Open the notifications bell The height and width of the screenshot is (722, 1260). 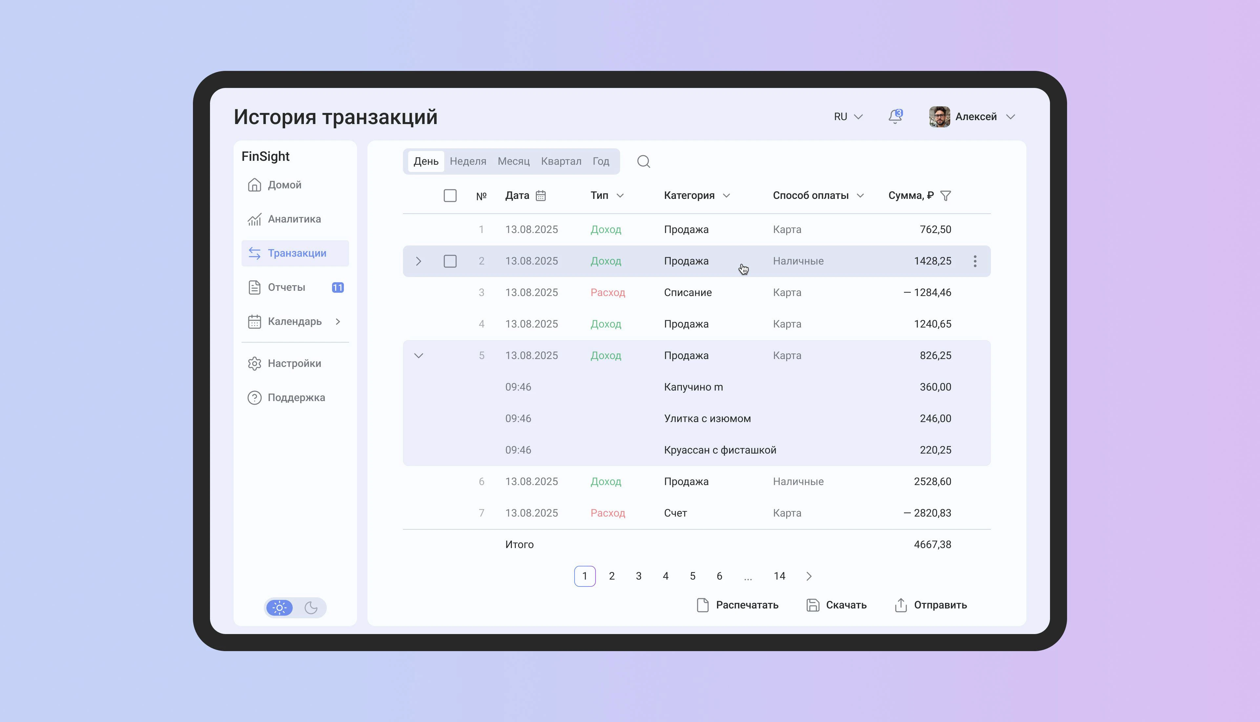click(895, 117)
